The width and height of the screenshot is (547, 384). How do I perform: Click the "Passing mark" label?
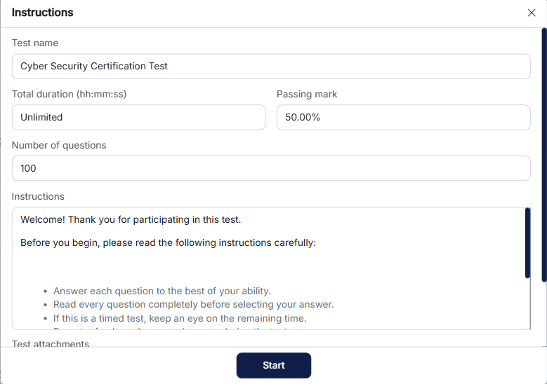pos(307,94)
